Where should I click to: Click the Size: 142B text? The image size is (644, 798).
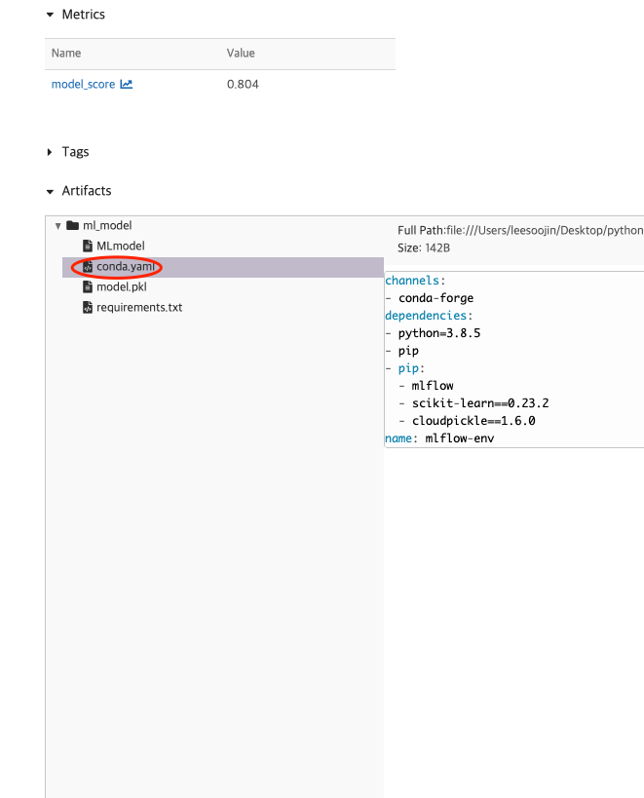click(424, 248)
